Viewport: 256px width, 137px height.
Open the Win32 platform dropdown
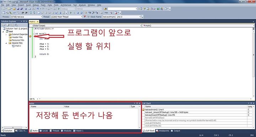[89, 9]
